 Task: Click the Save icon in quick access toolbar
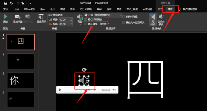pos(5,3)
